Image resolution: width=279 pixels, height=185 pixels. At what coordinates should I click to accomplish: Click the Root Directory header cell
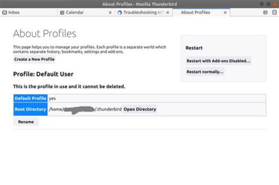point(31,109)
